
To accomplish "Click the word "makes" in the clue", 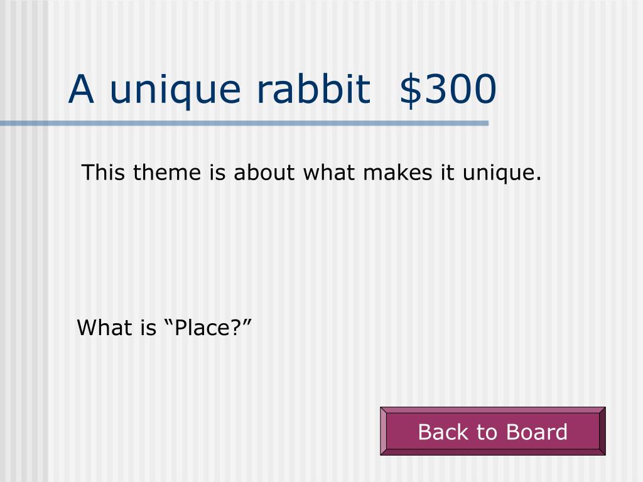I will [x=397, y=172].
